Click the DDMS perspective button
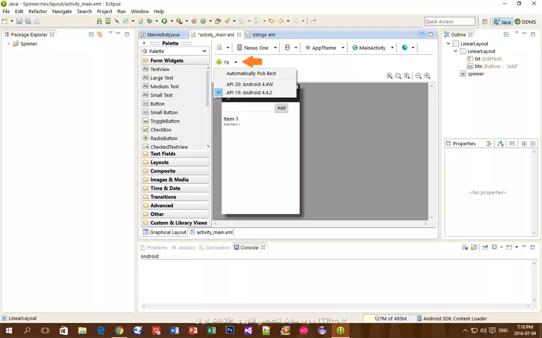 click(x=526, y=21)
